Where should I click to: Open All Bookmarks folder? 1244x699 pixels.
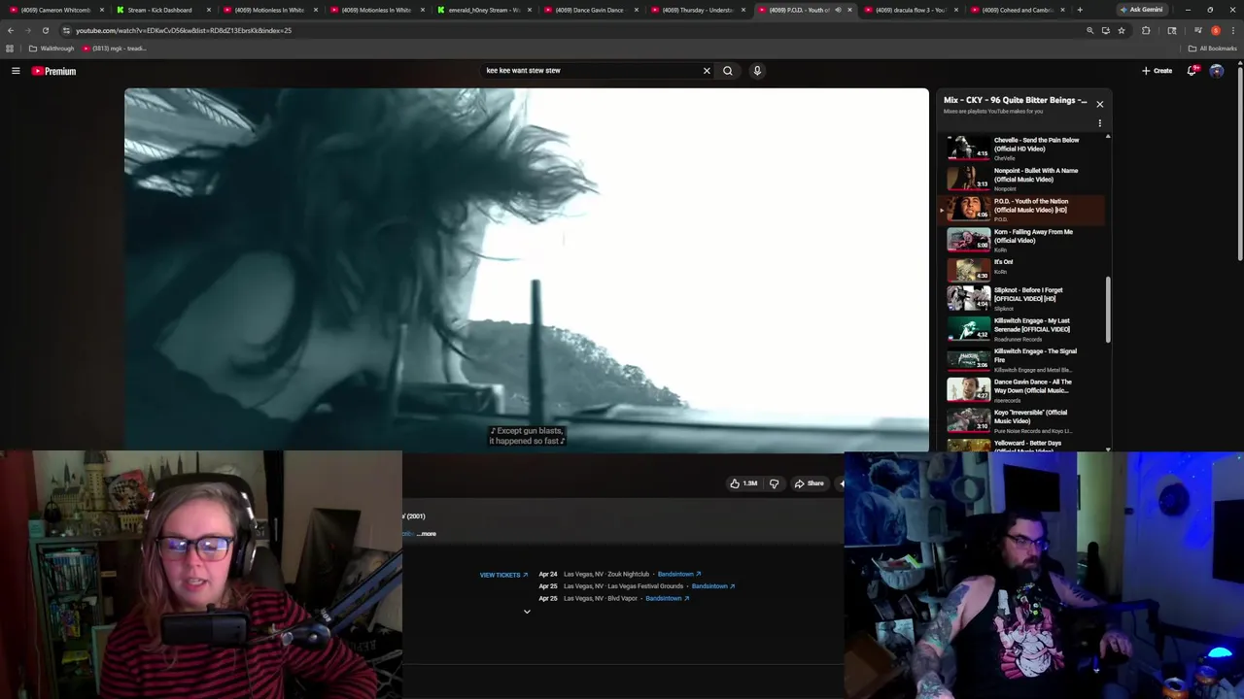[x=1213, y=49]
